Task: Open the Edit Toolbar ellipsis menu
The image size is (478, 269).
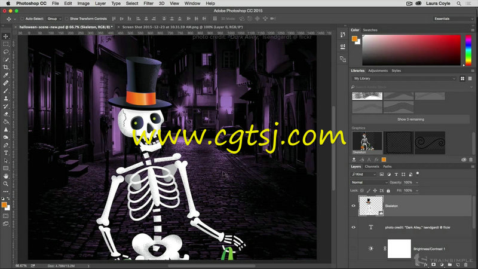Action: click(6, 191)
